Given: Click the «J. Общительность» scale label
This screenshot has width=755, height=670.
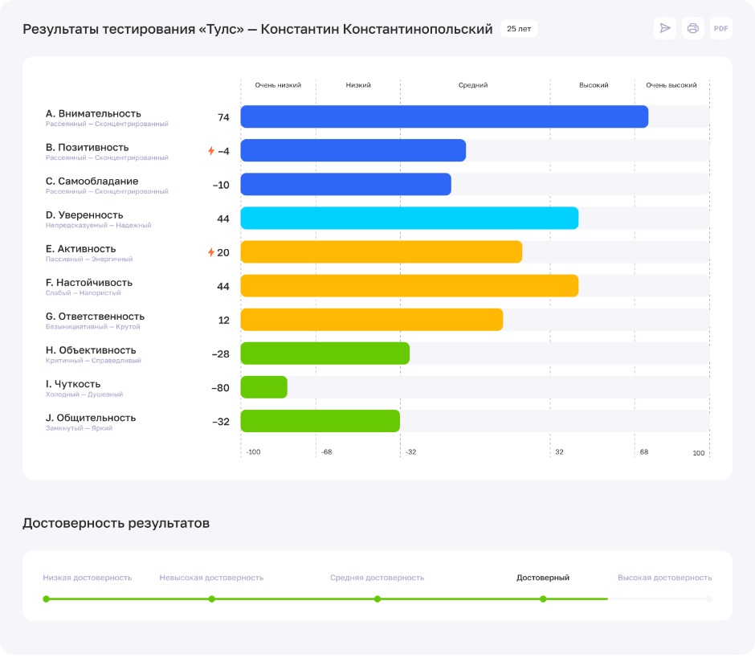Looking at the screenshot, I should point(91,418).
